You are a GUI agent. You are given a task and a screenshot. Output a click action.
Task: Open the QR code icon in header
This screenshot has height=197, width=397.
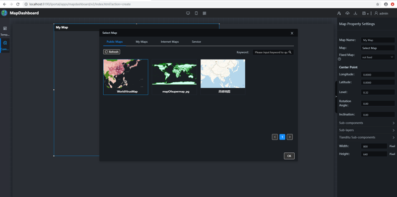pyautogui.click(x=204, y=13)
